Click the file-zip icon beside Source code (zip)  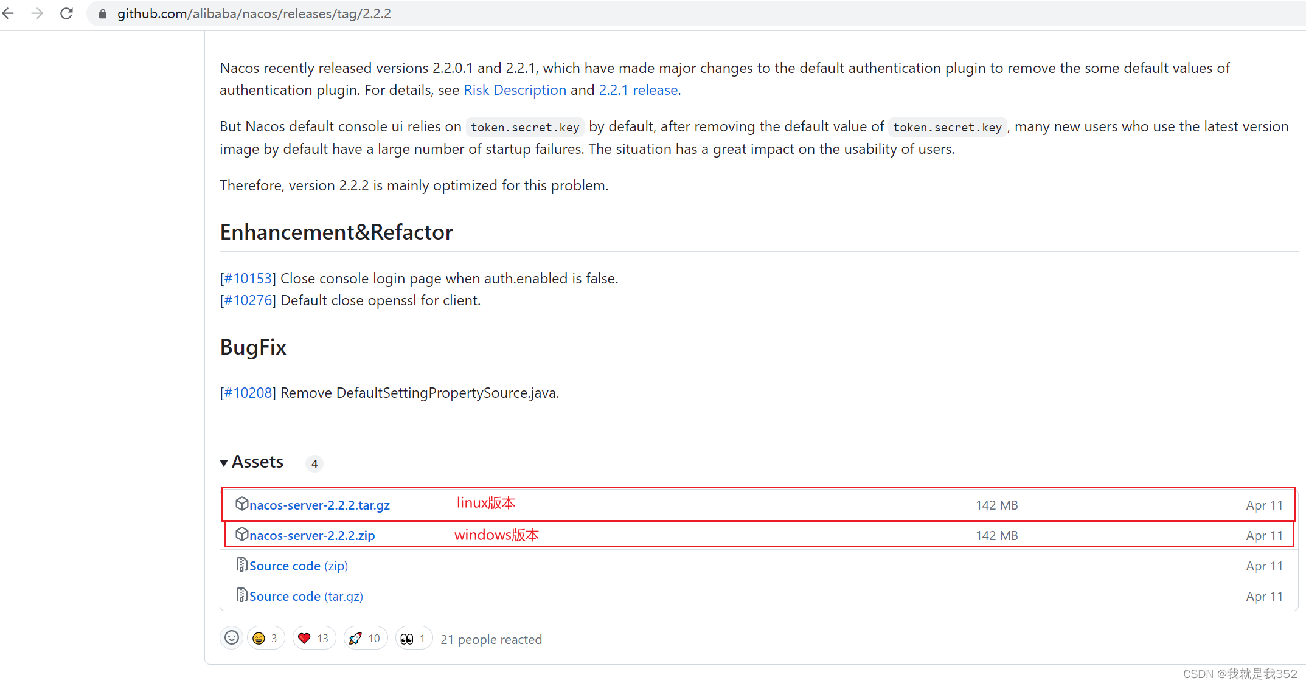pos(241,564)
